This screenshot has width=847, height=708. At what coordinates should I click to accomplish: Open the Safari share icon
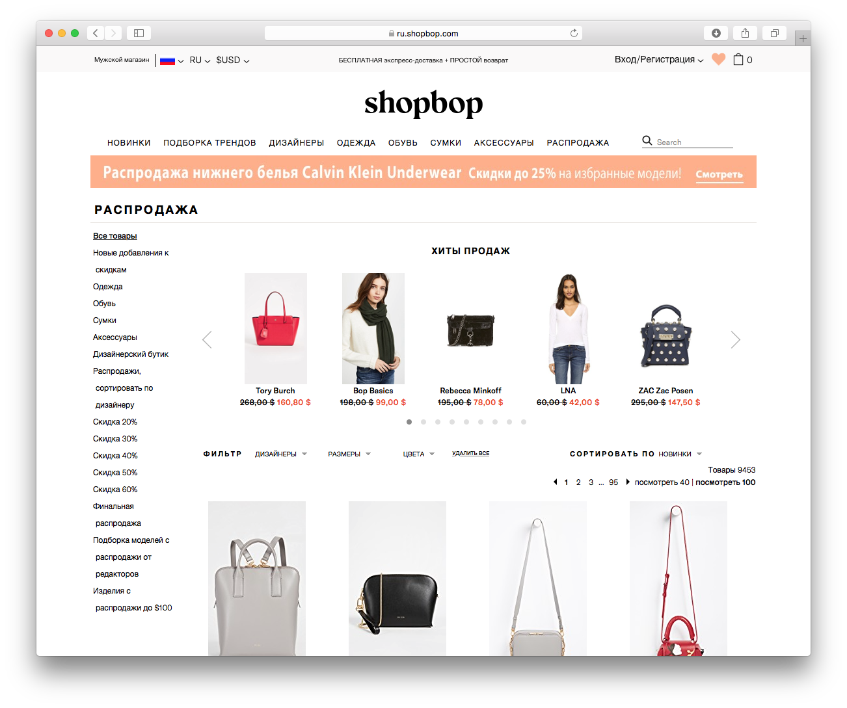[745, 33]
